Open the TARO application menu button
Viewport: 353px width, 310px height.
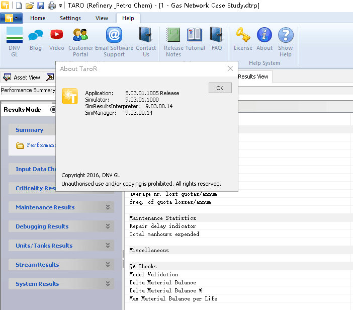pyautogui.click(x=11, y=18)
